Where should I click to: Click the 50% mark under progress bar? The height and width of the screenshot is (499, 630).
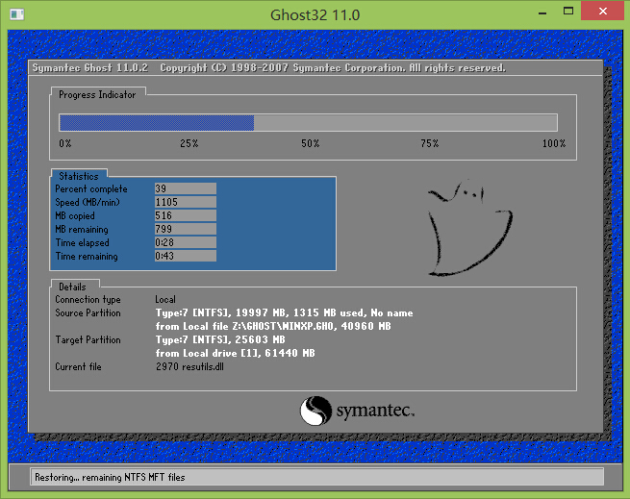[310, 143]
